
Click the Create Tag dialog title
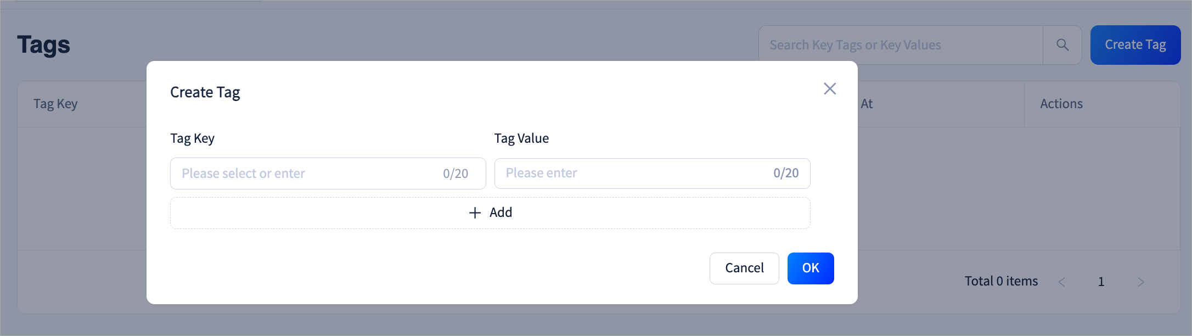pos(205,92)
